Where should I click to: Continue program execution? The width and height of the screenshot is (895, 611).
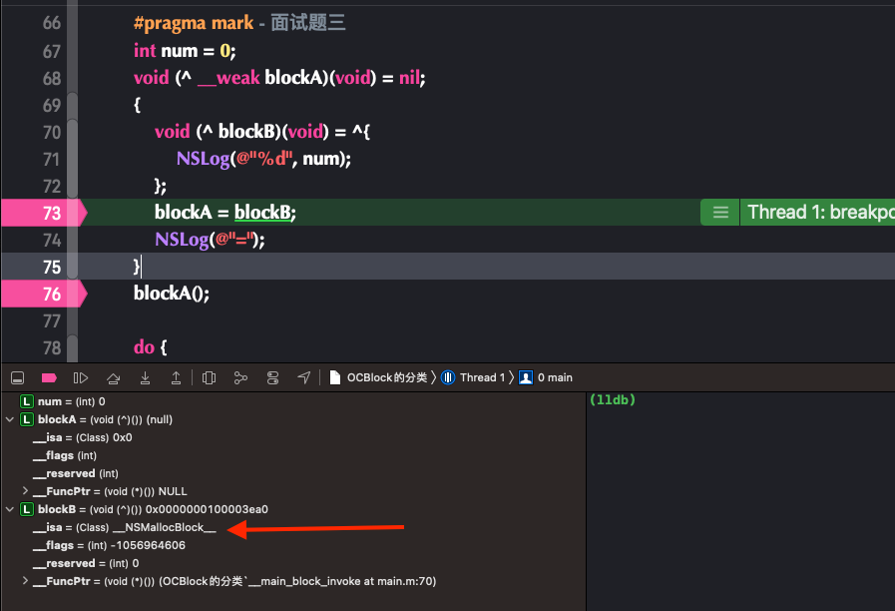coord(81,378)
